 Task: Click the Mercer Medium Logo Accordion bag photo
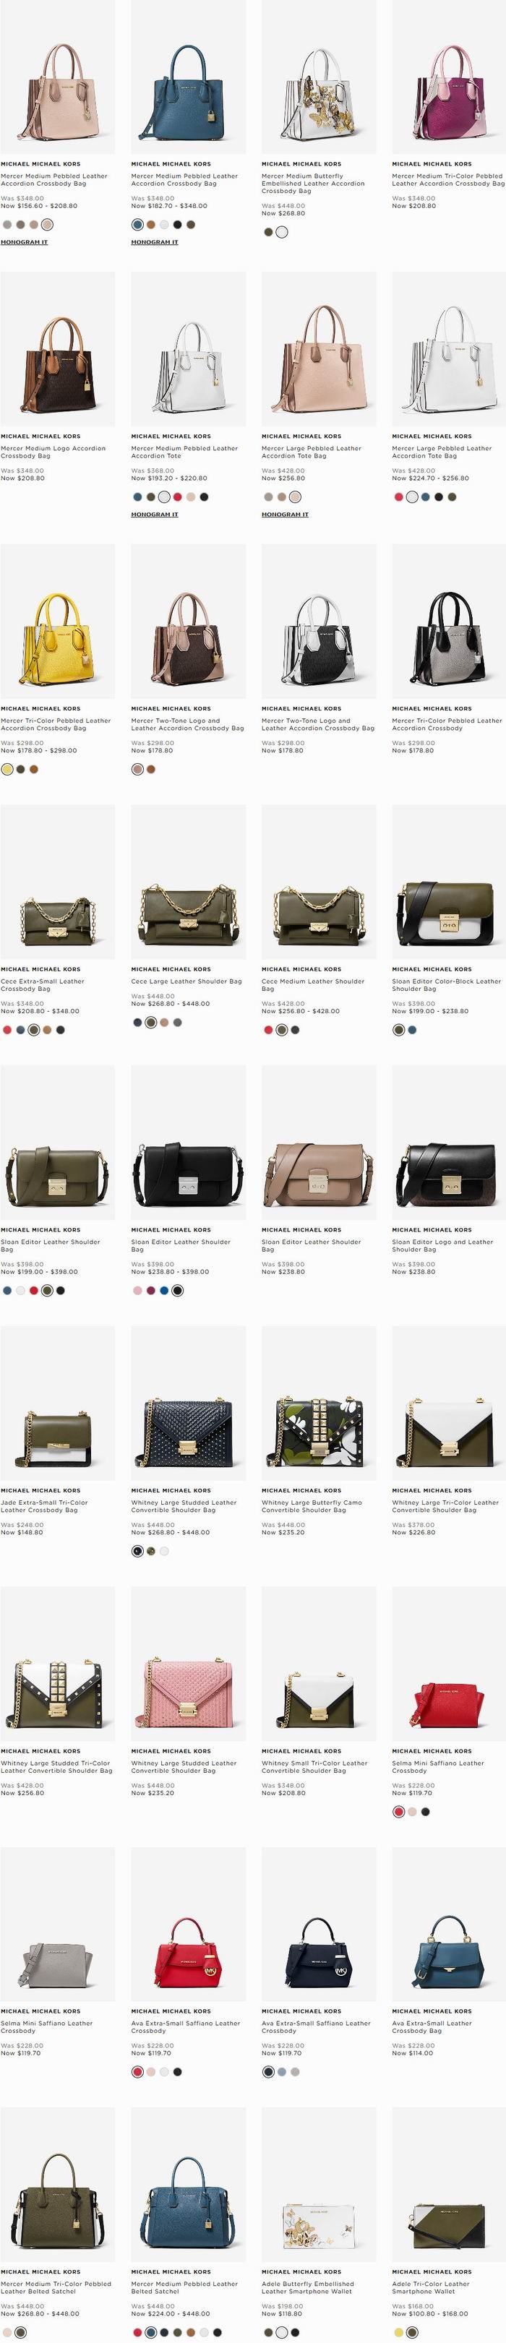click(x=57, y=348)
